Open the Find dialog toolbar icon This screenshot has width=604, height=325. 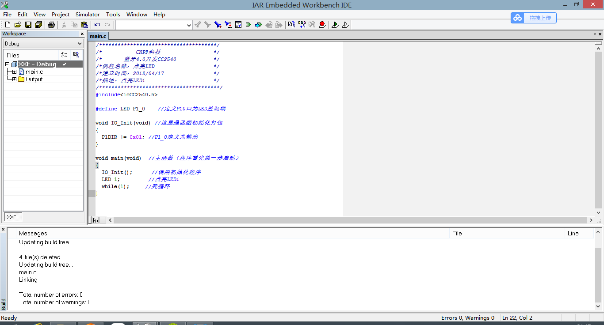click(x=218, y=25)
